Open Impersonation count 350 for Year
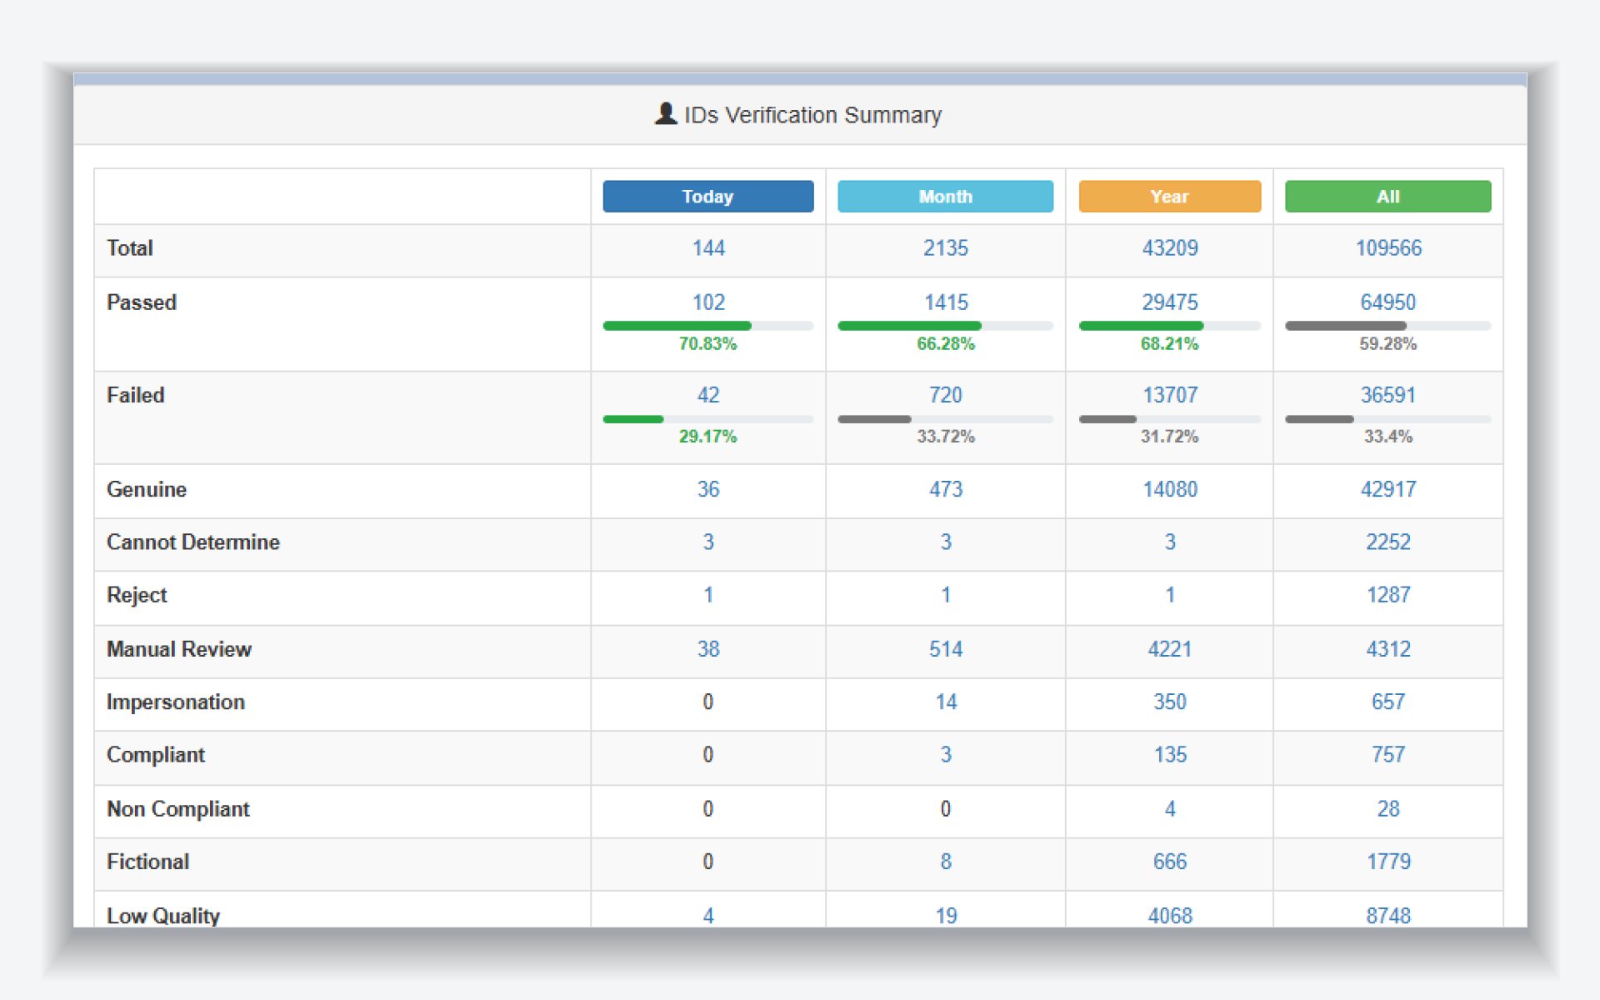Viewport: 1600px width, 1000px height. [1169, 702]
